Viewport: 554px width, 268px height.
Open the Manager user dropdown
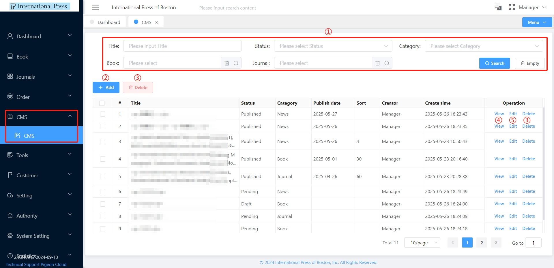(x=532, y=7)
